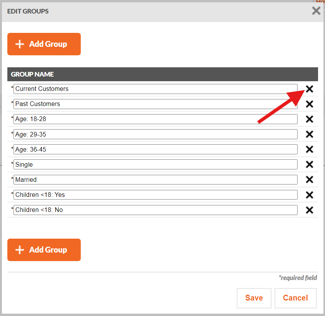Edit the Current Customers name field
325x316 pixels.
[x=155, y=89]
